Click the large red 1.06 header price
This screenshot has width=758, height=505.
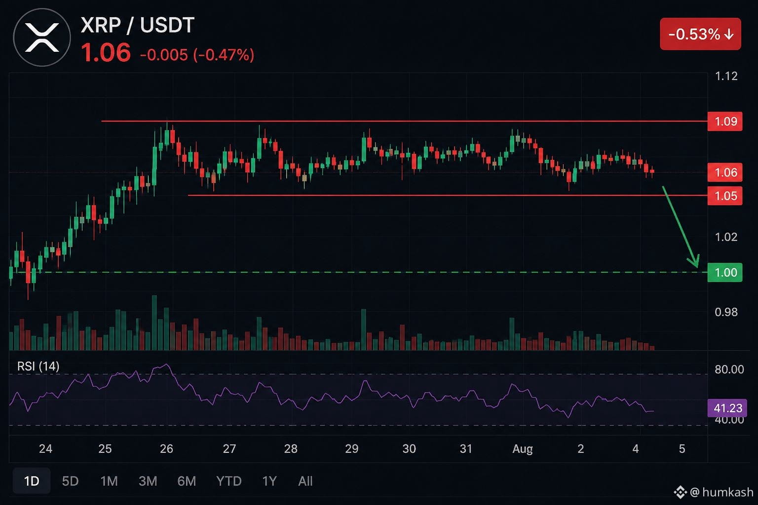tap(106, 53)
